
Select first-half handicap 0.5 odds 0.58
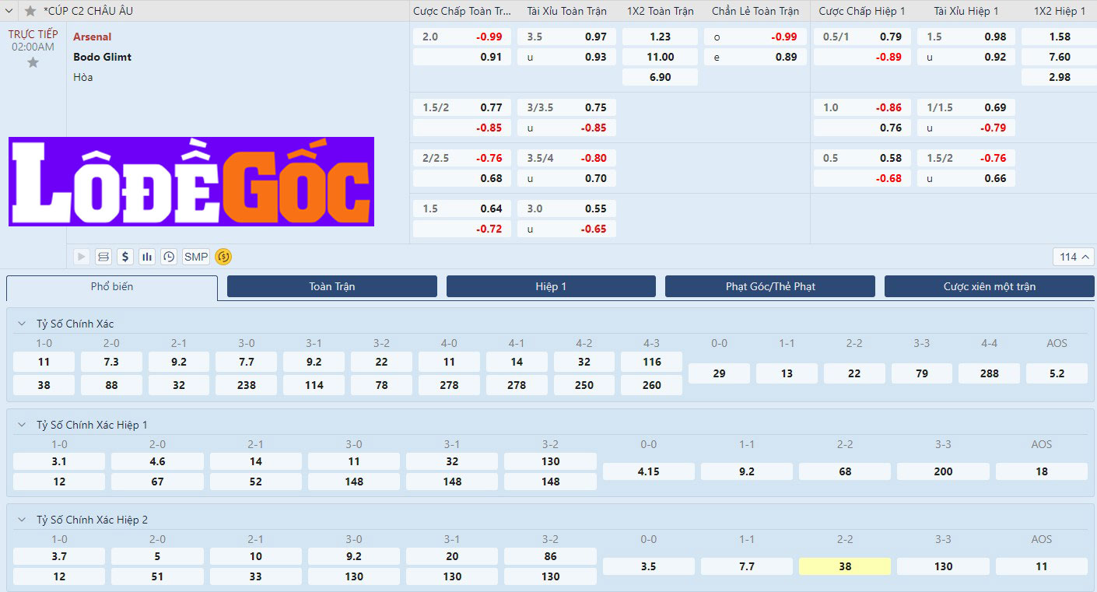[x=862, y=158]
